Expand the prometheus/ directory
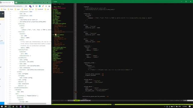Image resolution: width=193 pixels, height=108 pixels. (56, 56)
